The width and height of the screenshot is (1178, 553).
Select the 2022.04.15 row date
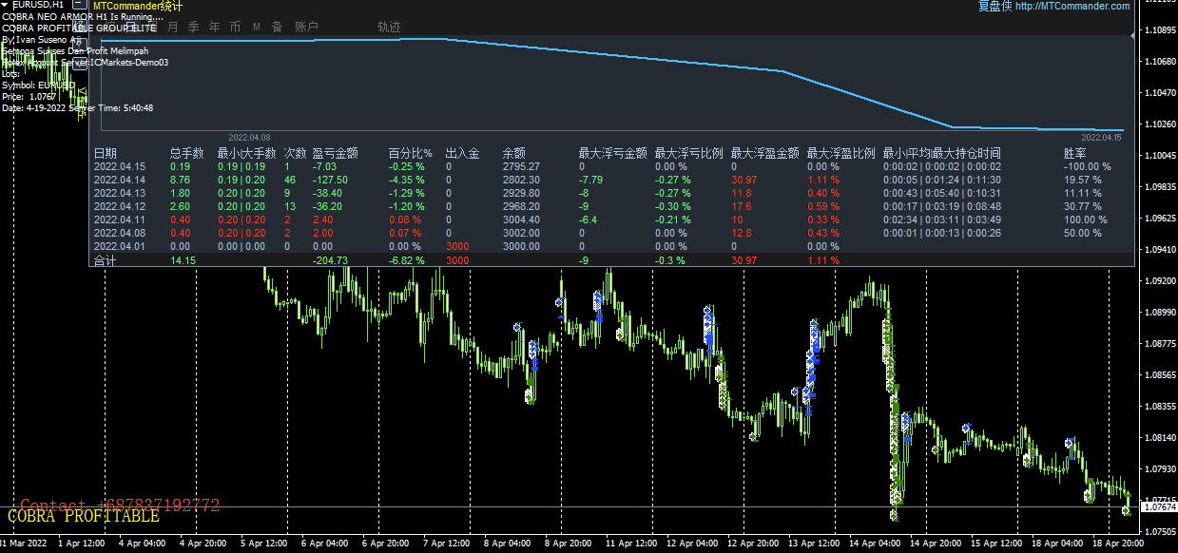[x=120, y=166]
